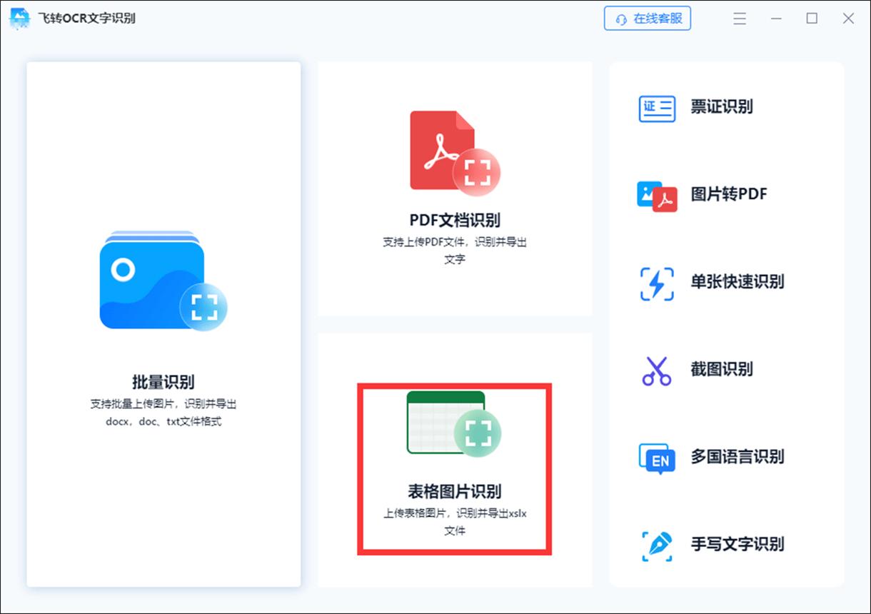
Task: Click the 飞转OCR app logo
Action: [x=20, y=19]
